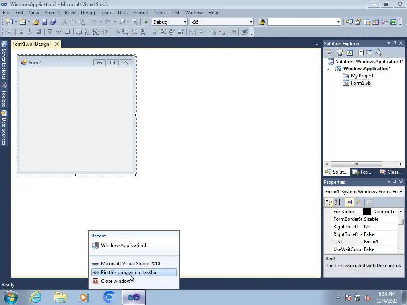
Task: Collapse the WindowsApplication1 project node
Action: [328, 69]
